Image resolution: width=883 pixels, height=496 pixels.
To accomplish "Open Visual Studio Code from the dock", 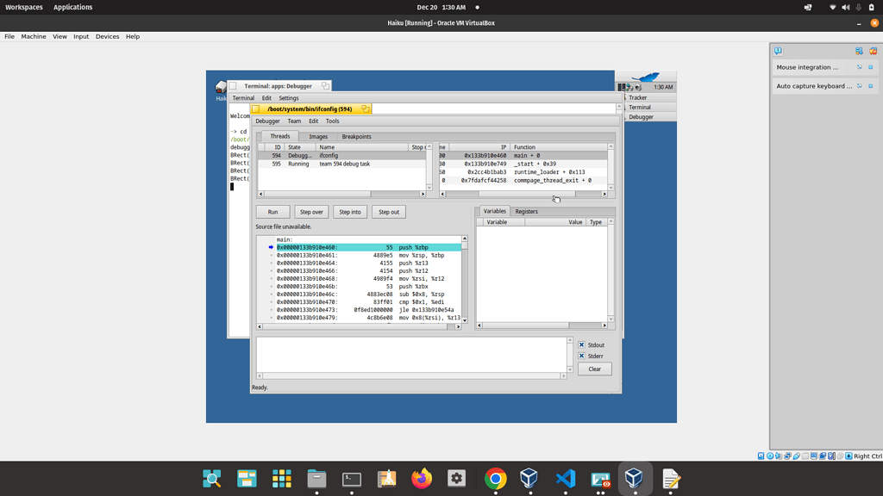I will pos(566,479).
